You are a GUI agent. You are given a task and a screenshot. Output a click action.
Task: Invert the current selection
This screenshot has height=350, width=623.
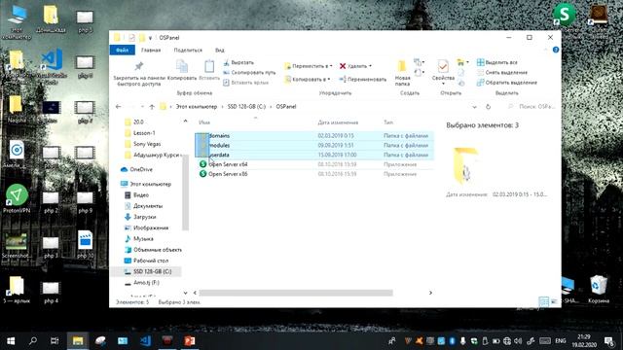pos(507,83)
